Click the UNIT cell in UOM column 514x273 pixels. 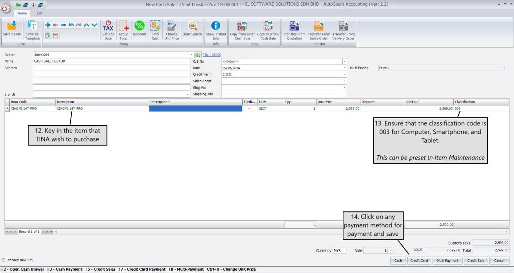pos(271,108)
